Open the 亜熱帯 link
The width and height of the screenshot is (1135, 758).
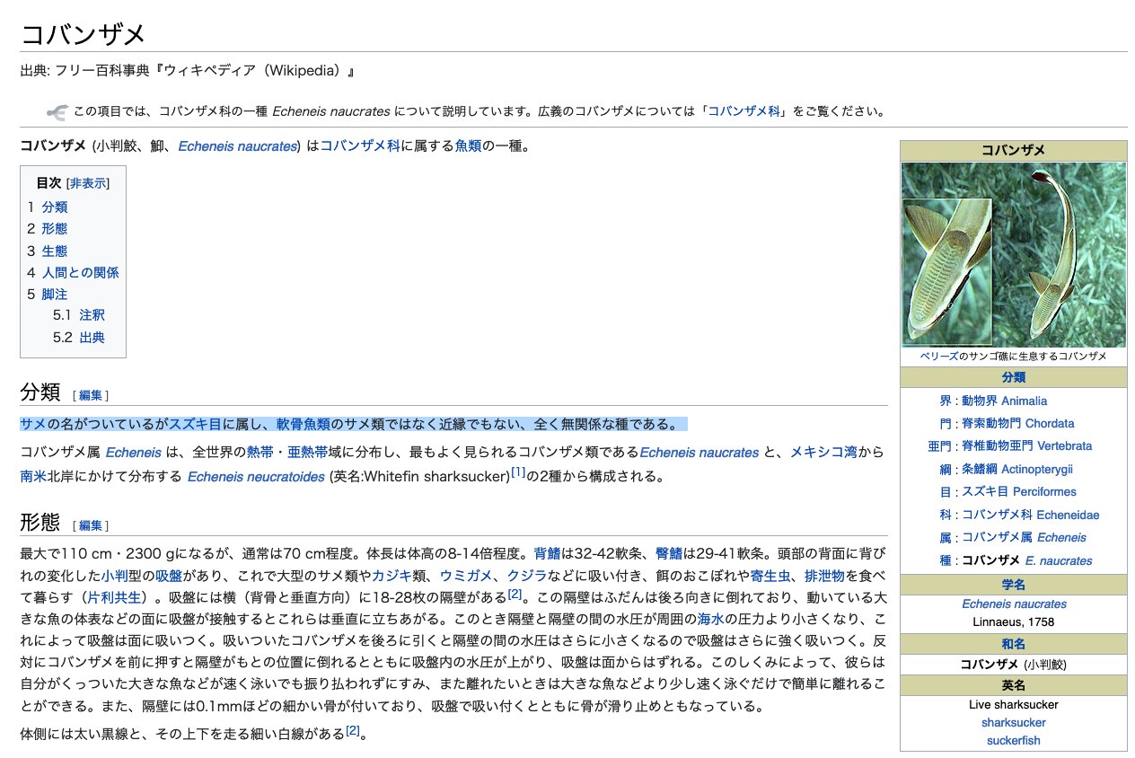pos(307,453)
